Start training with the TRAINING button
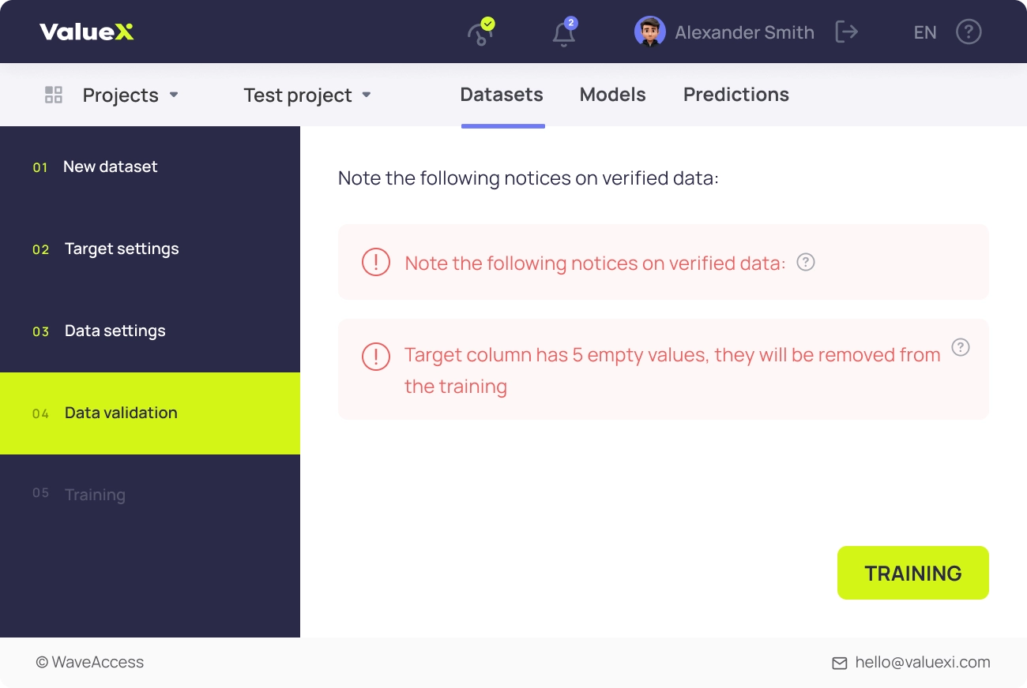This screenshot has width=1027, height=688. [913, 573]
